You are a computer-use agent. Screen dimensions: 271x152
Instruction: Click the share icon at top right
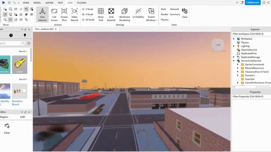(x=268, y=3)
